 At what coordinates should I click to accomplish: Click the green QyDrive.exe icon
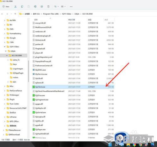pos(34,95)
